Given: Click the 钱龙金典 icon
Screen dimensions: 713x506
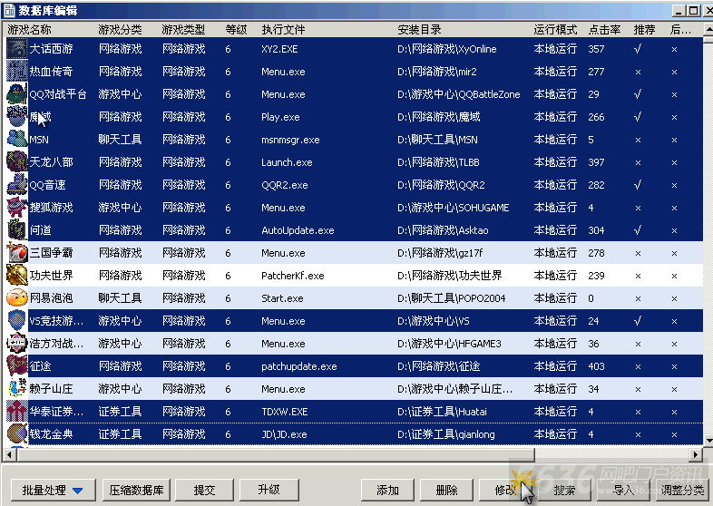Looking at the screenshot, I should click(17, 434).
